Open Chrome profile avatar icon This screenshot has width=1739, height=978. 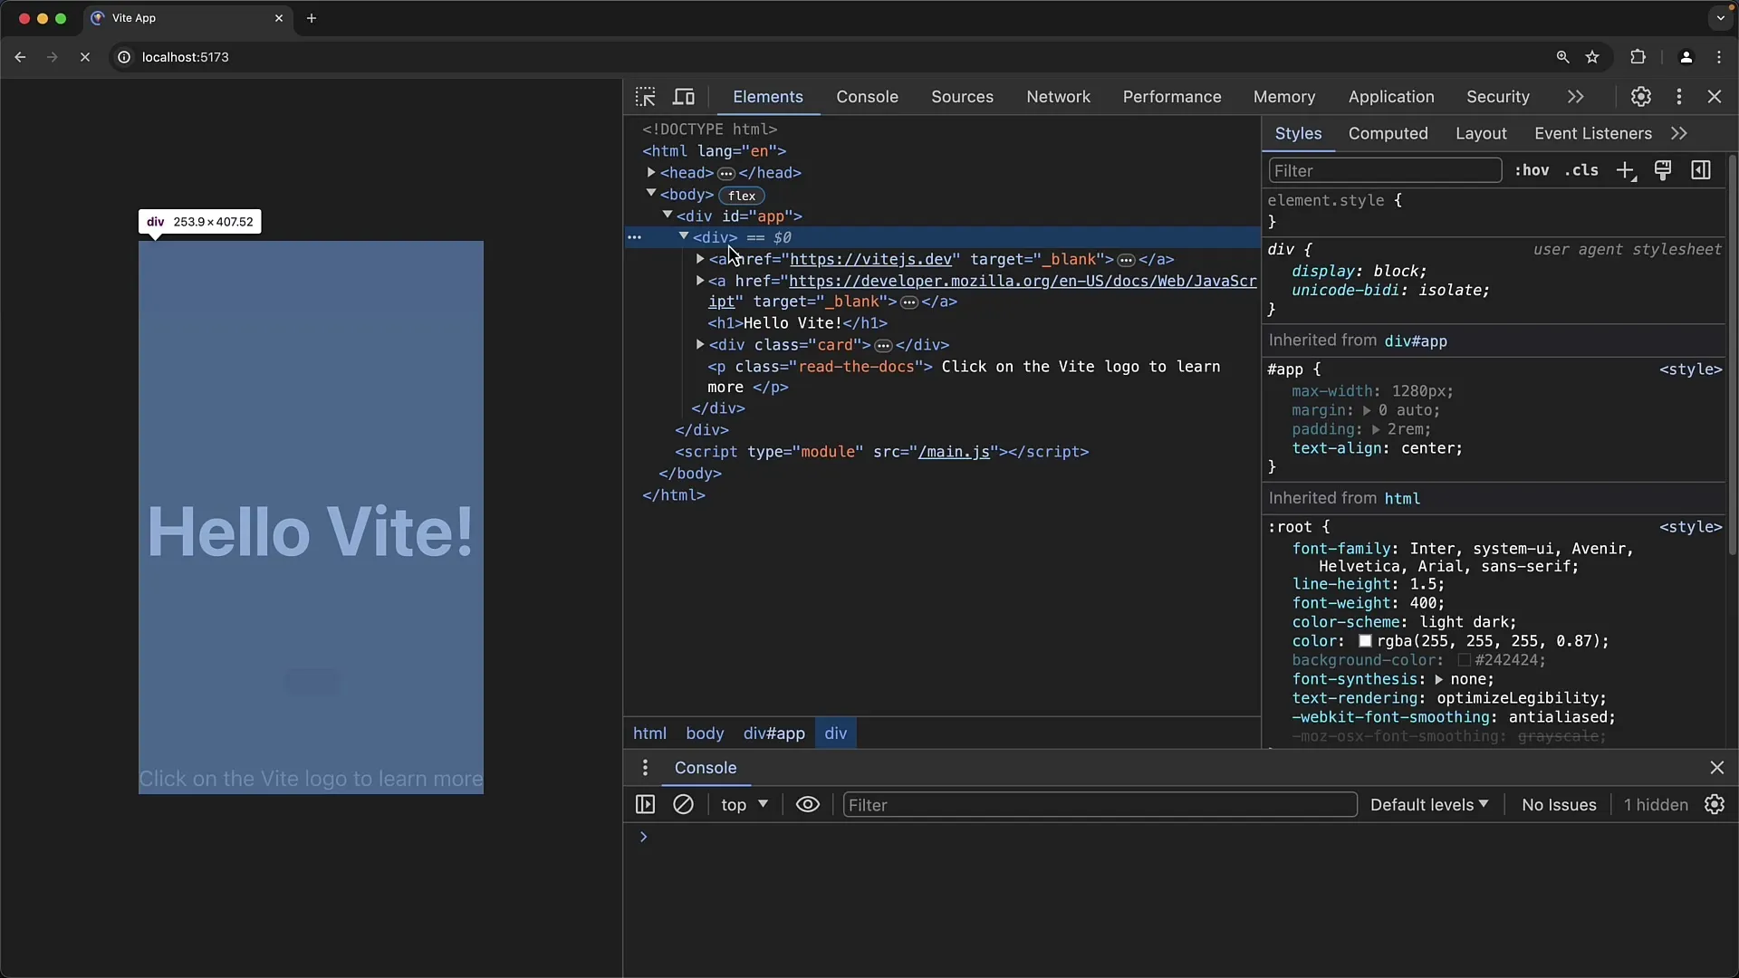(1686, 57)
